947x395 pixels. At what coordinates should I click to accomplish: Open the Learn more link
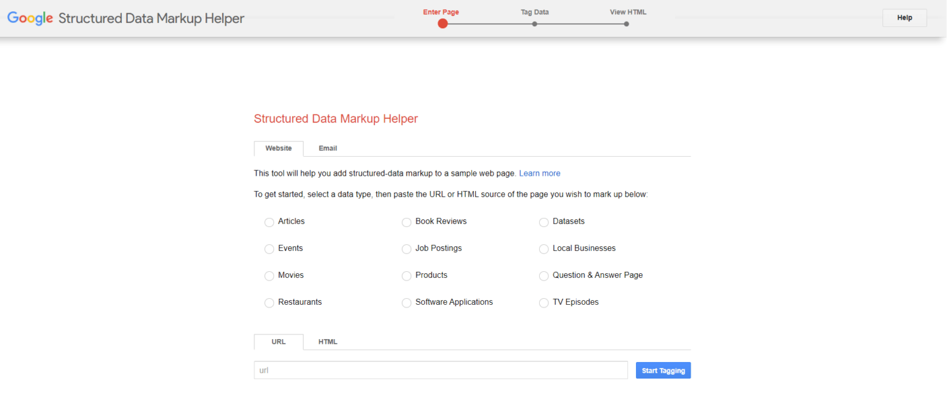[539, 173]
